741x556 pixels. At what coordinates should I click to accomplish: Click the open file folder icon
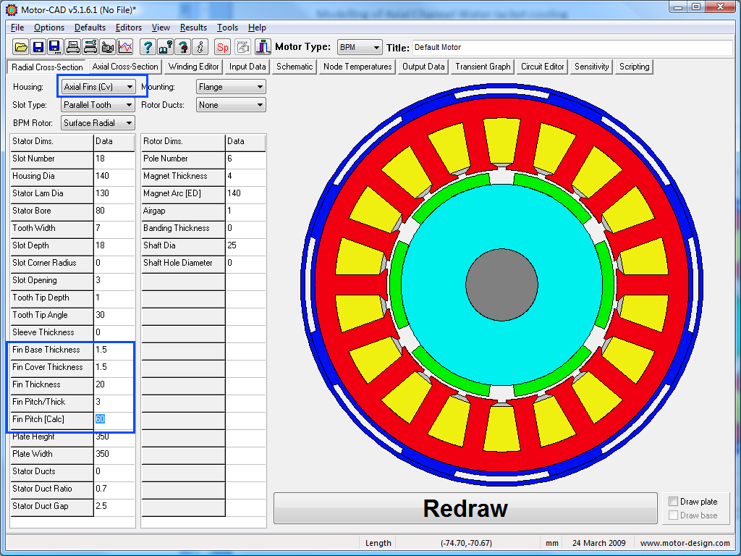coord(21,47)
